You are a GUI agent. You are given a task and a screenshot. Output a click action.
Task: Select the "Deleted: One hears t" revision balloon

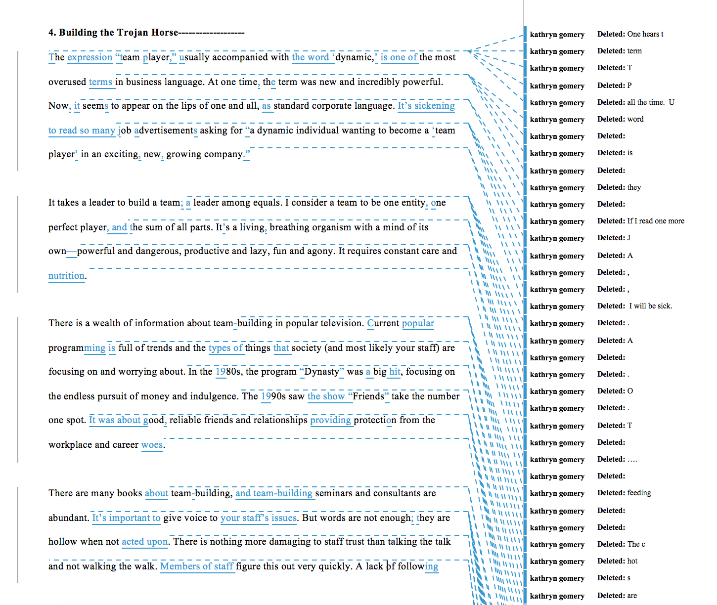630,34
